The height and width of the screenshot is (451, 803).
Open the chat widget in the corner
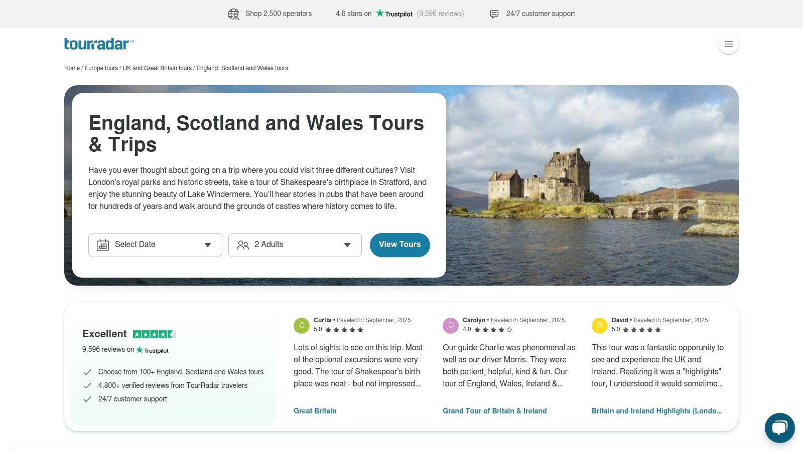[x=779, y=428]
